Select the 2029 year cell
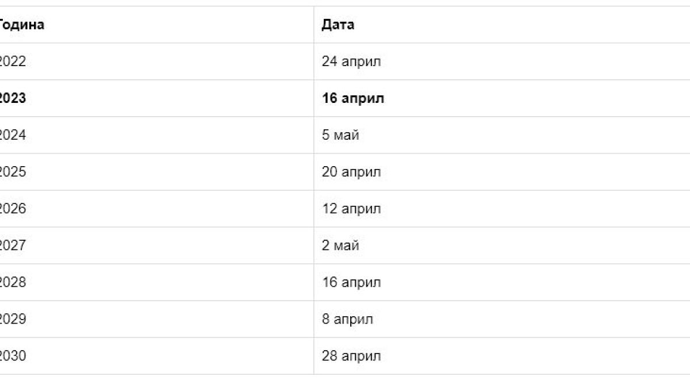The image size is (690, 388). [x=13, y=319]
